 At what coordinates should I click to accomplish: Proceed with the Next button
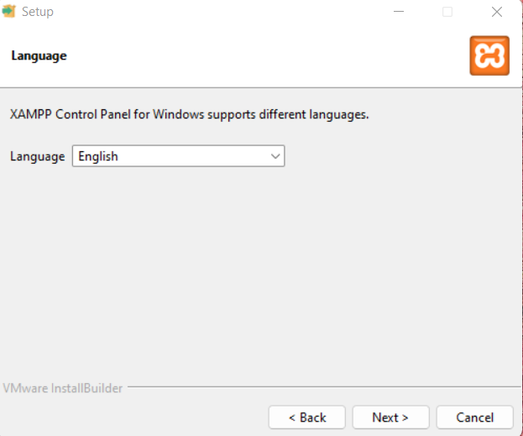(x=390, y=418)
